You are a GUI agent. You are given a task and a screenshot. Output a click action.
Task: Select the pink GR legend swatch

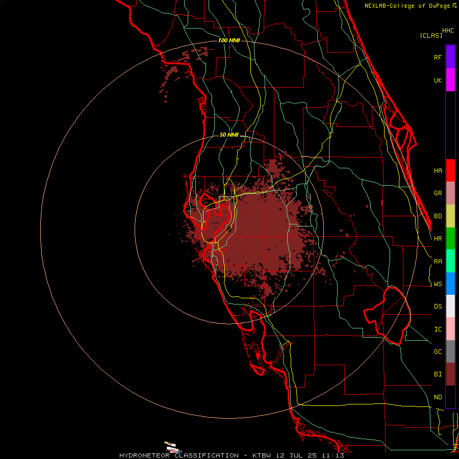[450, 193]
